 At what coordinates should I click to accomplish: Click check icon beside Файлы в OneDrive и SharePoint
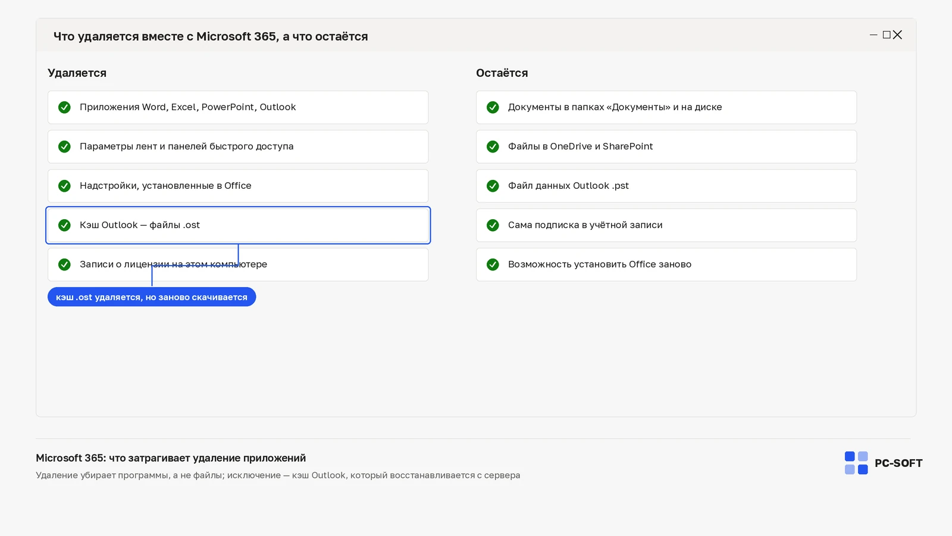(x=493, y=147)
